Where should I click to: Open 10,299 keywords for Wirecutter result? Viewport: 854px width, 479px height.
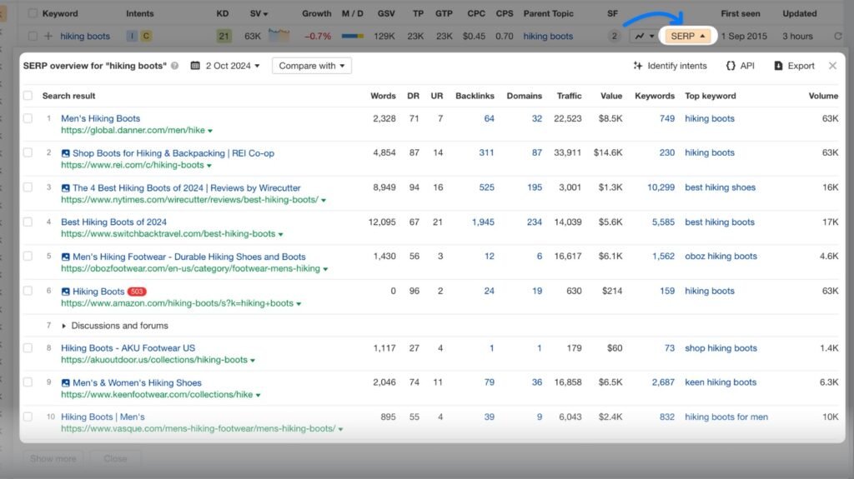(x=661, y=187)
